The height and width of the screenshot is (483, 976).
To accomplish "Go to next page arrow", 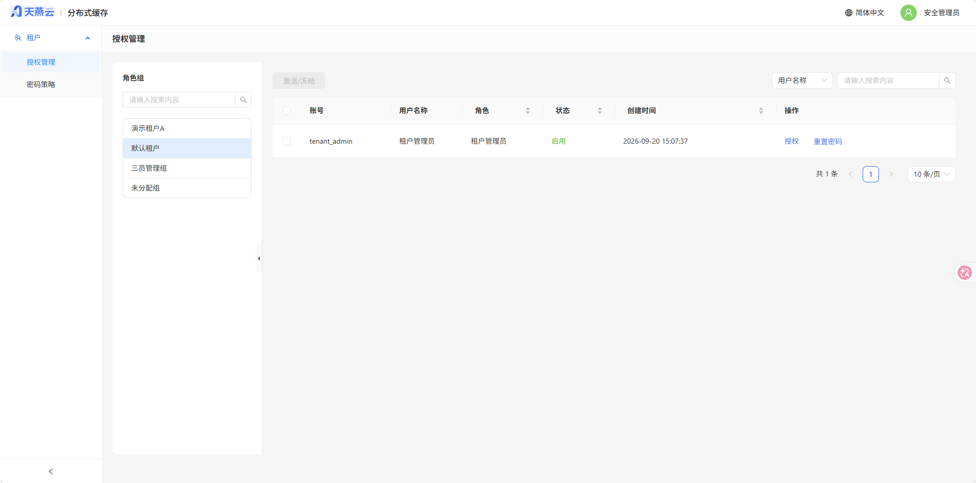I will click(x=891, y=174).
